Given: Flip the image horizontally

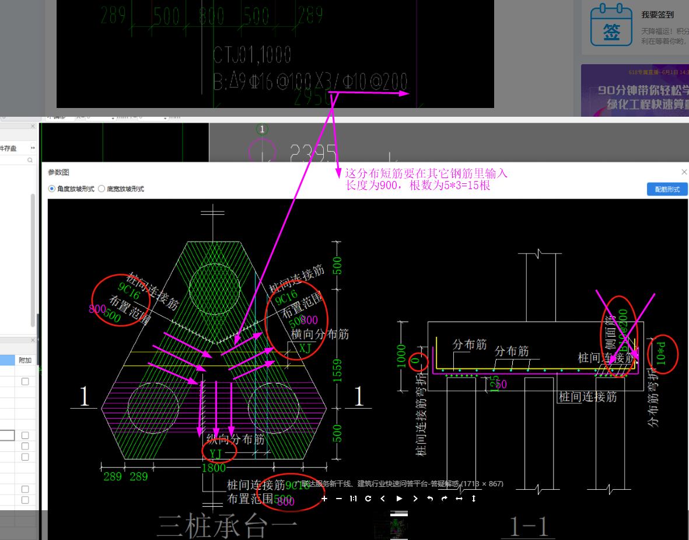Looking at the screenshot, I should [x=459, y=499].
